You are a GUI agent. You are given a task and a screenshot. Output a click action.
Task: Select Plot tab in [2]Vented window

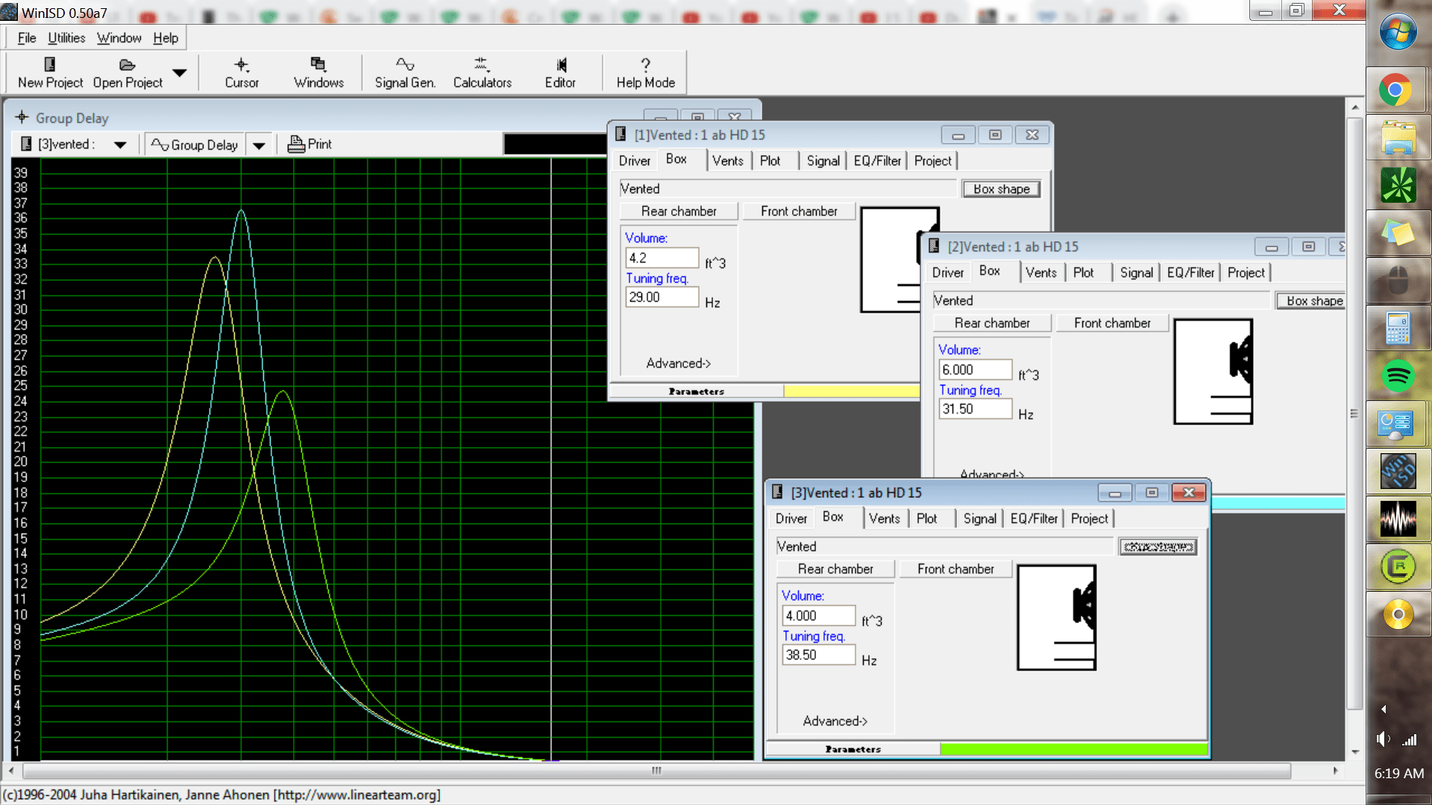pyautogui.click(x=1083, y=272)
